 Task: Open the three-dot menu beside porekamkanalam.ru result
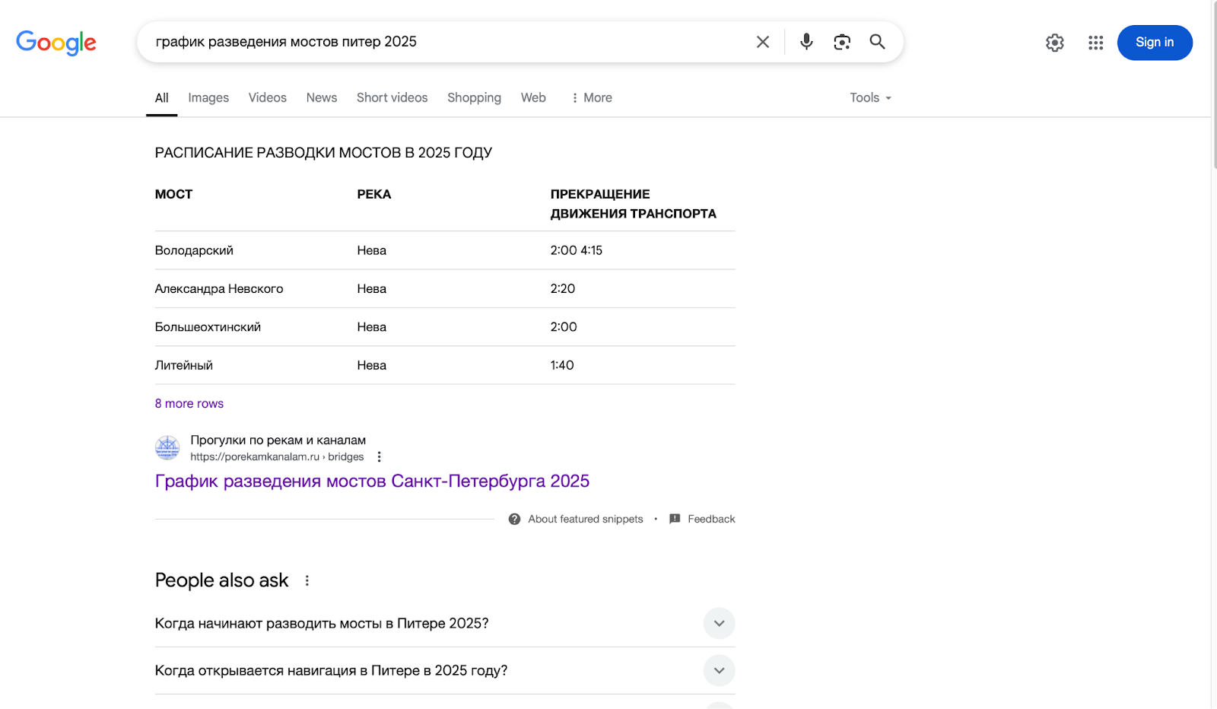click(x=379, y=456)
